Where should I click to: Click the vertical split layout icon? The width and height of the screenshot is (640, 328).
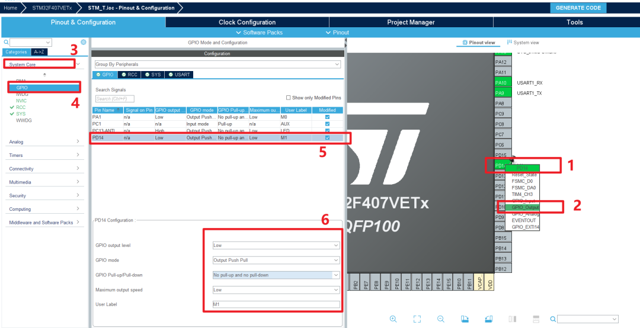513,319
